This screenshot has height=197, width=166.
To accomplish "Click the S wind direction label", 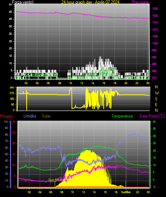I will (x=156, y=99).
